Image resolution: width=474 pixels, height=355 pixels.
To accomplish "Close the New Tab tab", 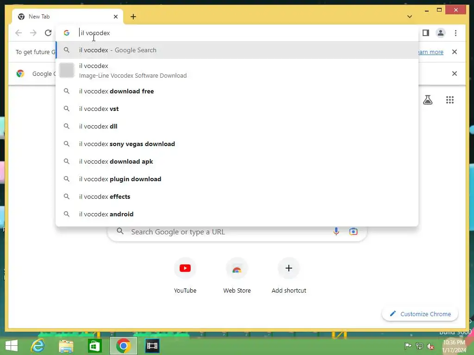I will [115, 17].
